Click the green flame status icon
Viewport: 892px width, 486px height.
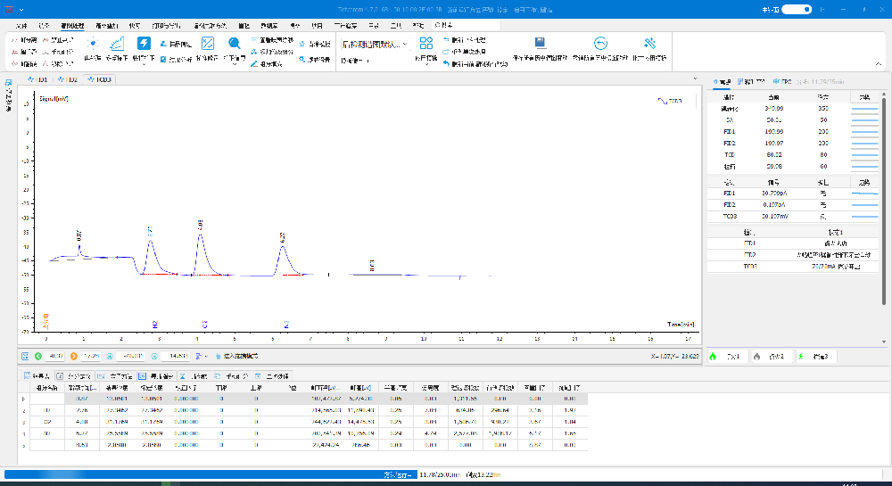tap(713, 357)
